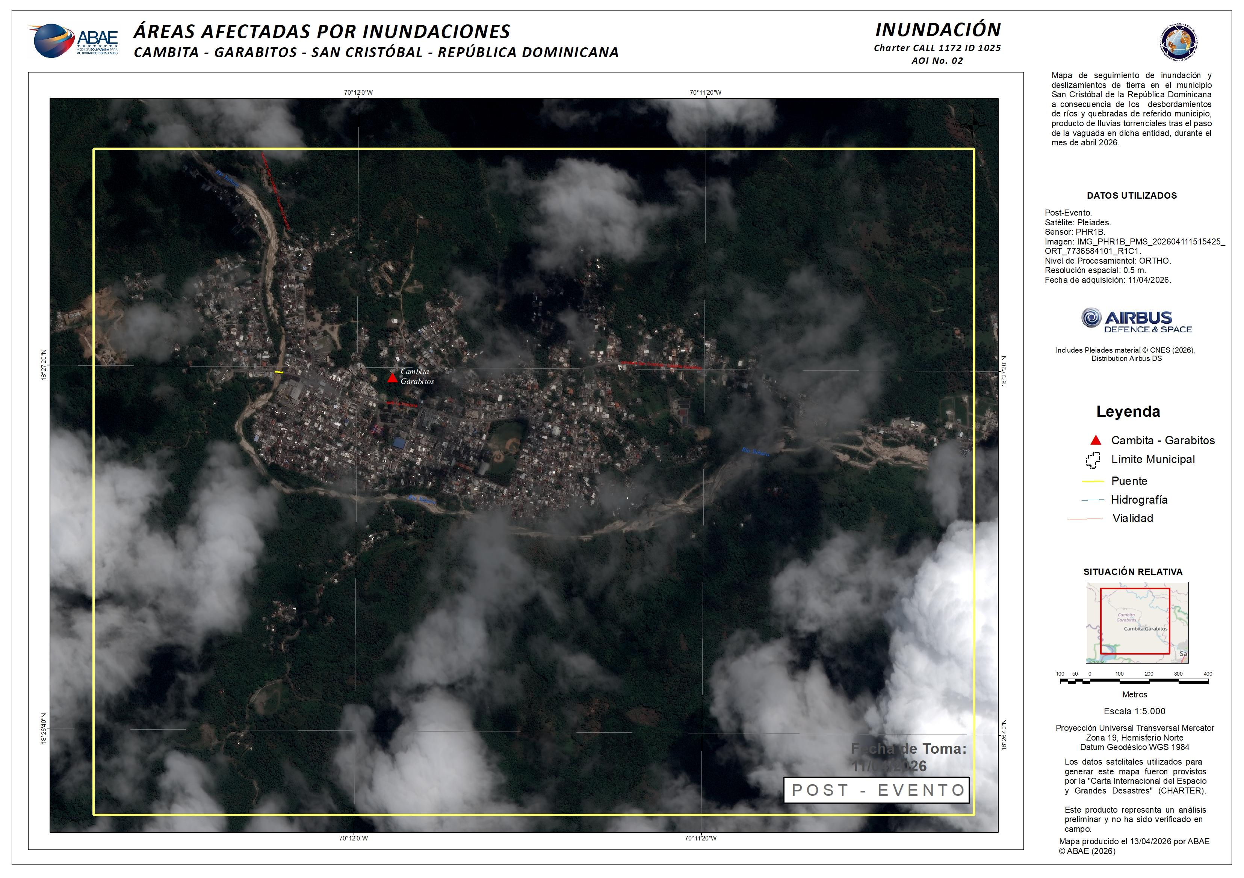Click the INUNDACIÓN title text
Image resolution: width=1244 pixels, height=878 pixels.
[938, 30]
